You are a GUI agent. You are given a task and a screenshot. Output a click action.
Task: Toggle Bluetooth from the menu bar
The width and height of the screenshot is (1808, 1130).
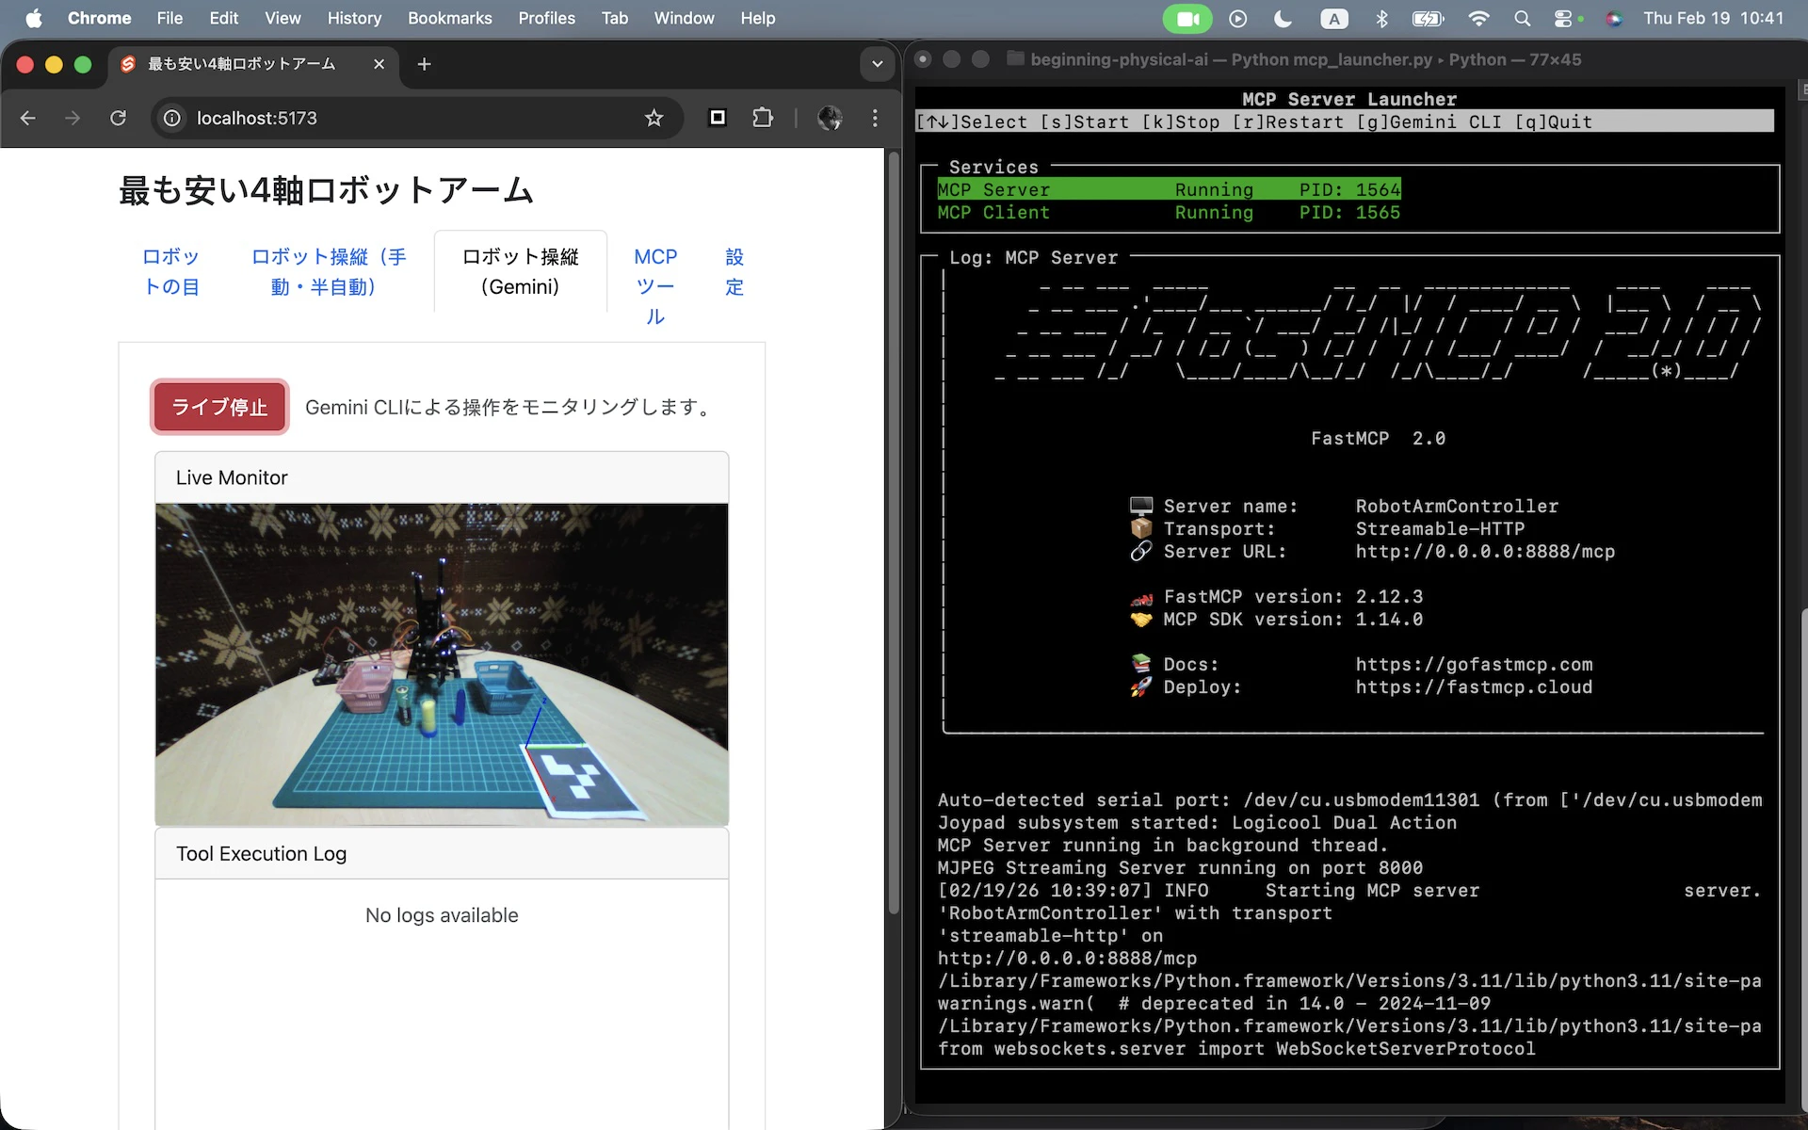pyautogui.click(x=1382, y=18)
